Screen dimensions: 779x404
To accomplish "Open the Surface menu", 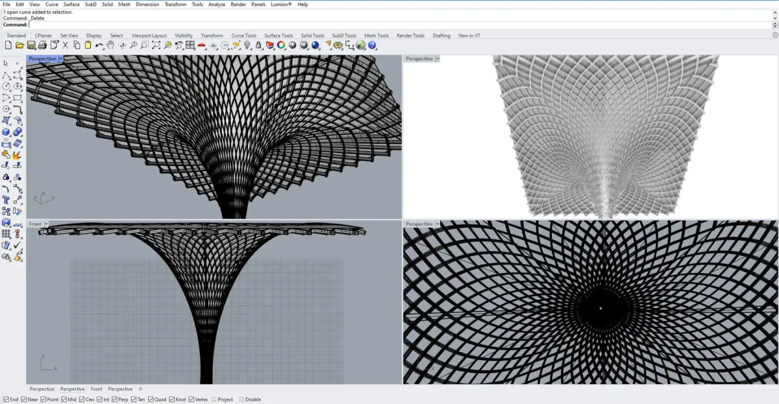I will pos(71,5).
